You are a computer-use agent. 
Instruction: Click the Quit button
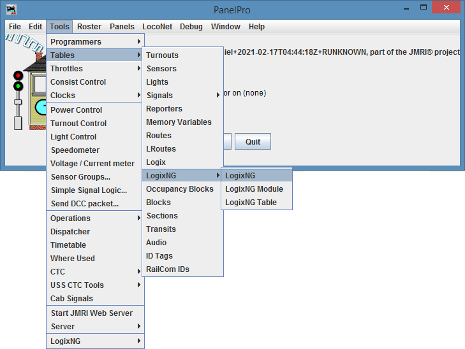click(x=253, y=141)
